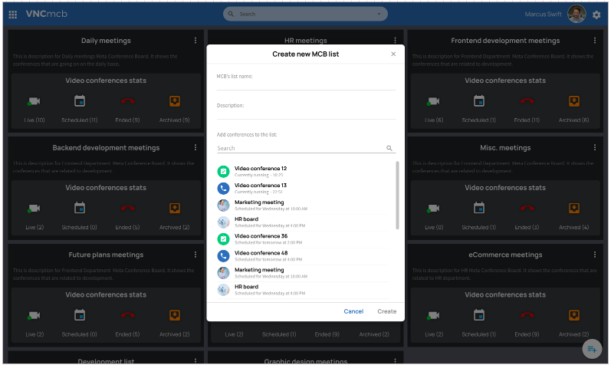This screenshot has height=365, width=611.
Task: Click the MCB's list name field
Action: [x=307, y=84]
